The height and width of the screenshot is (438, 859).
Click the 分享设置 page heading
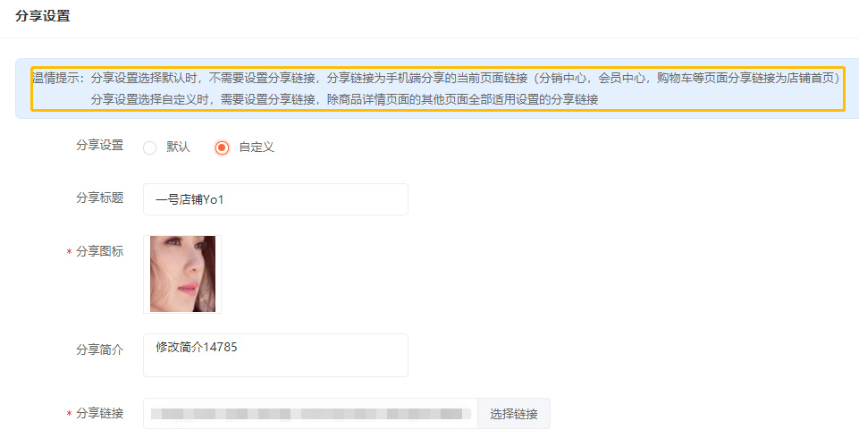(43, 16)
